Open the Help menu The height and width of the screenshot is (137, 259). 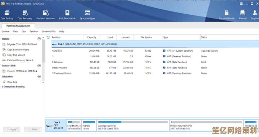pyautogui.click(x=62, y=32)
